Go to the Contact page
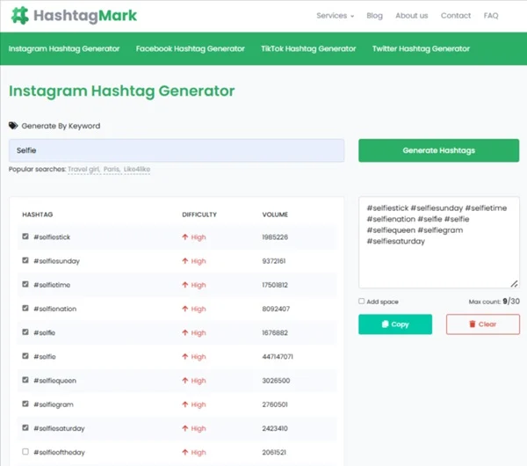The width and height of the screenshot is (527, 466). click(x=455, y=16)
